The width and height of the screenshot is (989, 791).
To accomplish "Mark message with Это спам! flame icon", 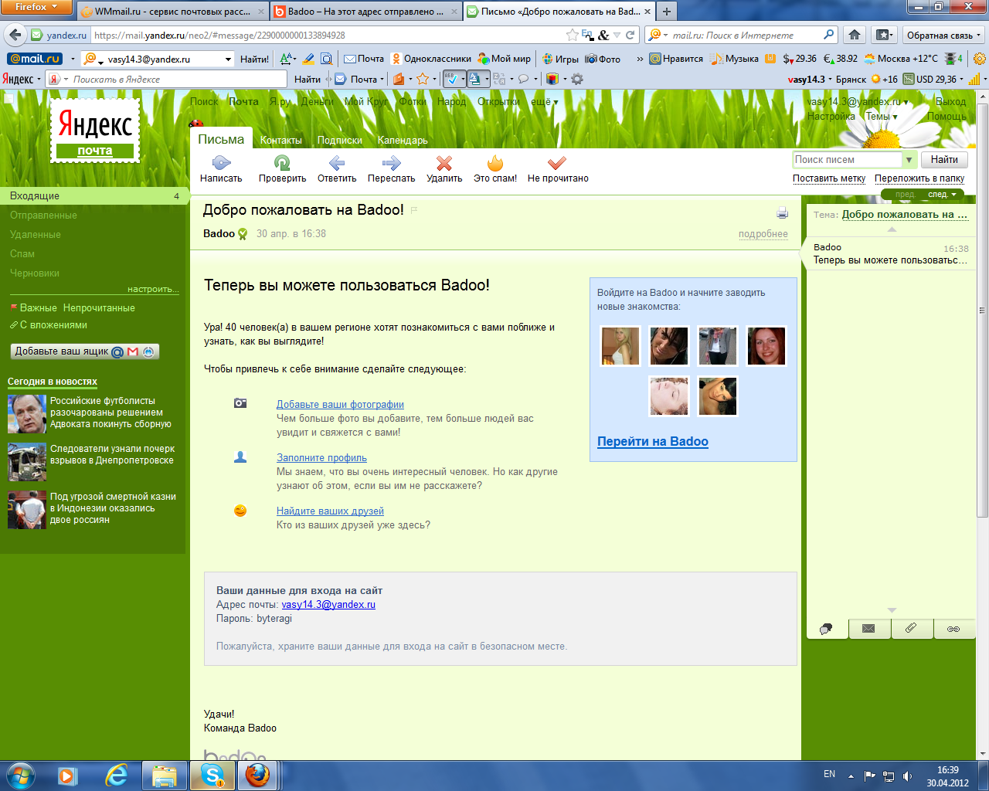I will click(495, 163).
